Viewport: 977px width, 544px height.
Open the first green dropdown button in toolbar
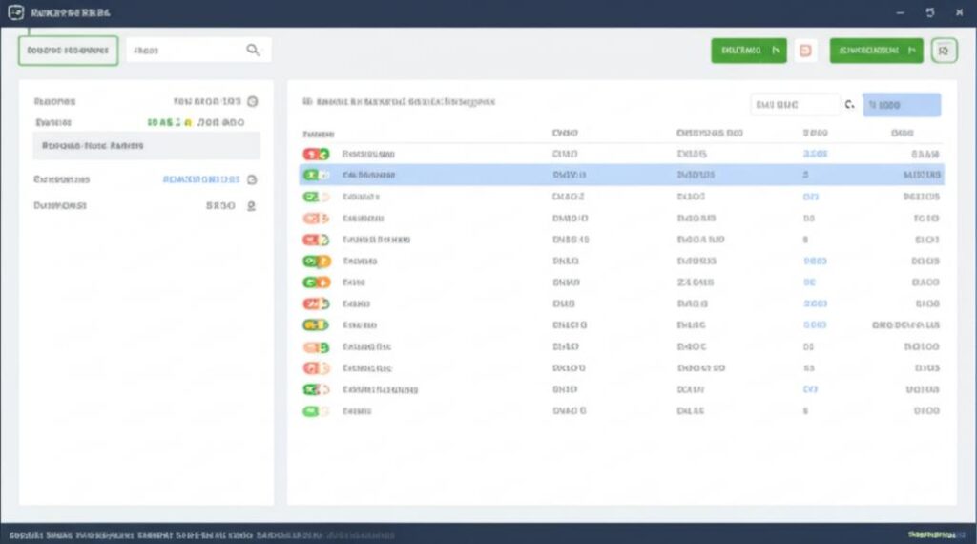[x=748, y=51]
